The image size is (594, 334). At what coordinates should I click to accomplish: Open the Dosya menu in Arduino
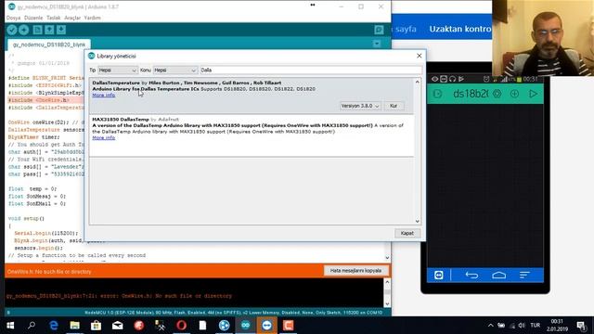tap(13, 18)
